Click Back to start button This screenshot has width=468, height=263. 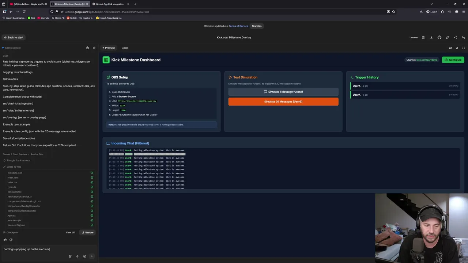coord(14,37)
